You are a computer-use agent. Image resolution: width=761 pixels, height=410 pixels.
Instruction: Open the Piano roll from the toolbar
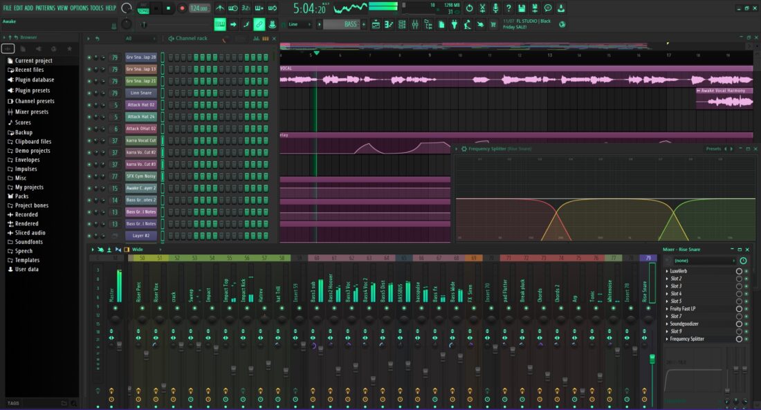[389, 25]
